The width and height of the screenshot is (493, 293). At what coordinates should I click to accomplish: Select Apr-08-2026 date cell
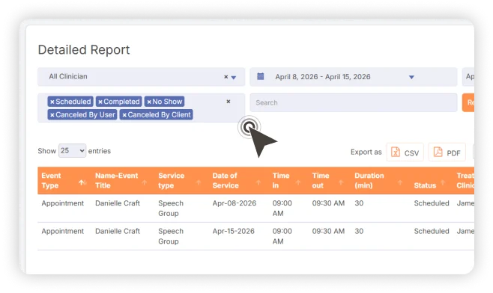click(235, 203)
